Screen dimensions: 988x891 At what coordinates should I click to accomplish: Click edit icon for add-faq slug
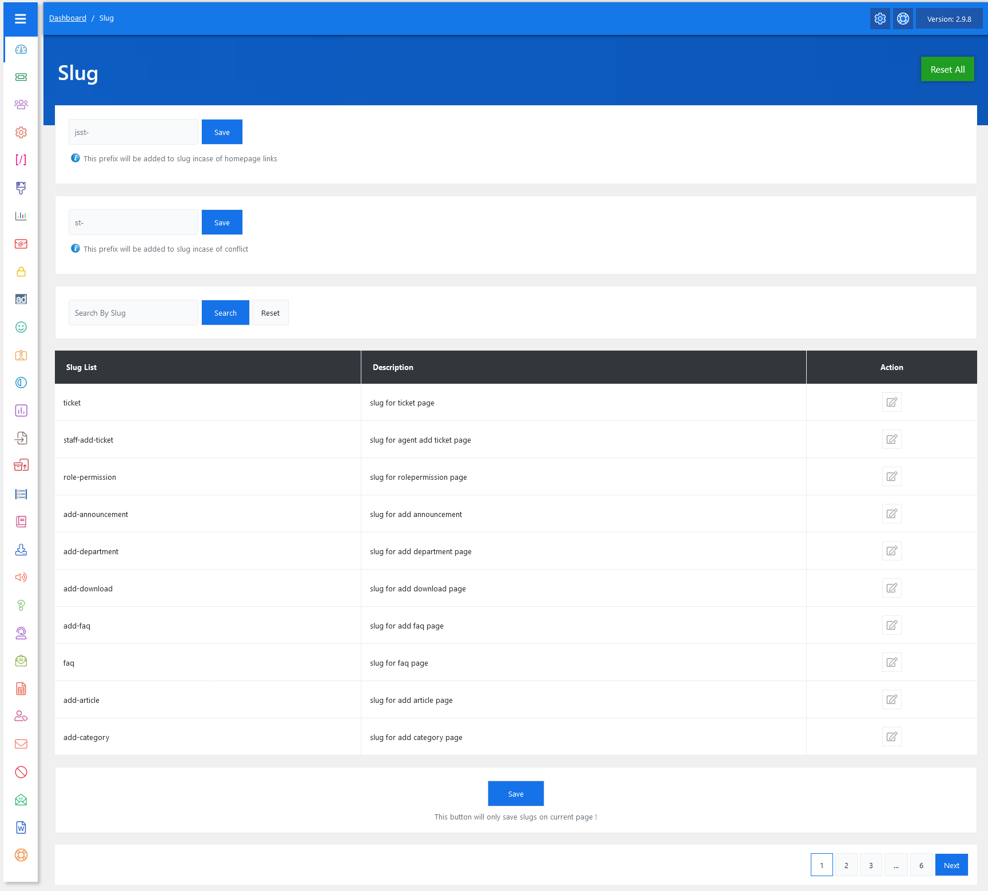pos(891,626)
